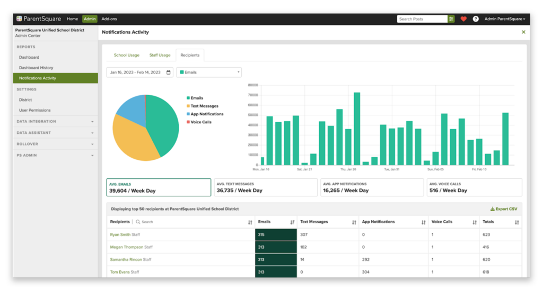Expand the PS Admin section
Image resolution: width=543 pixels, height=291 pixels.
point(55,156)
